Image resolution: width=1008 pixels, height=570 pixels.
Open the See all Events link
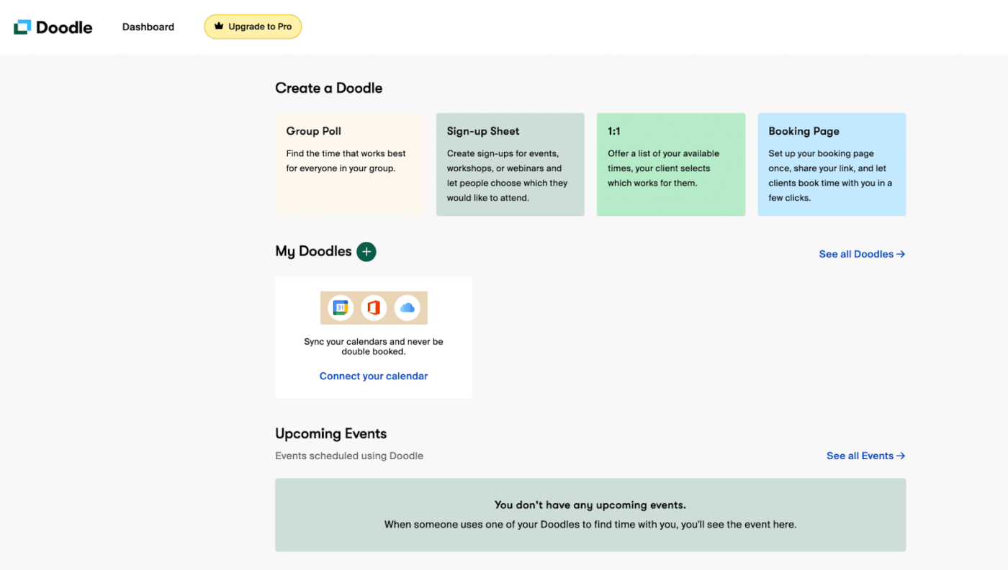click(x=866, y=456)
